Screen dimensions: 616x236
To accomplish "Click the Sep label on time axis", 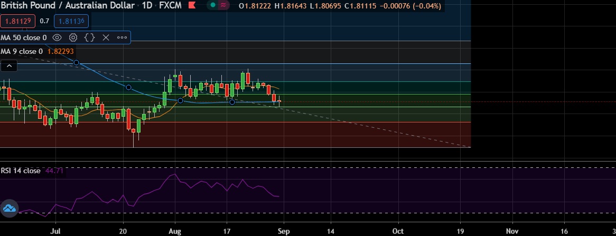I will [283, 231].
